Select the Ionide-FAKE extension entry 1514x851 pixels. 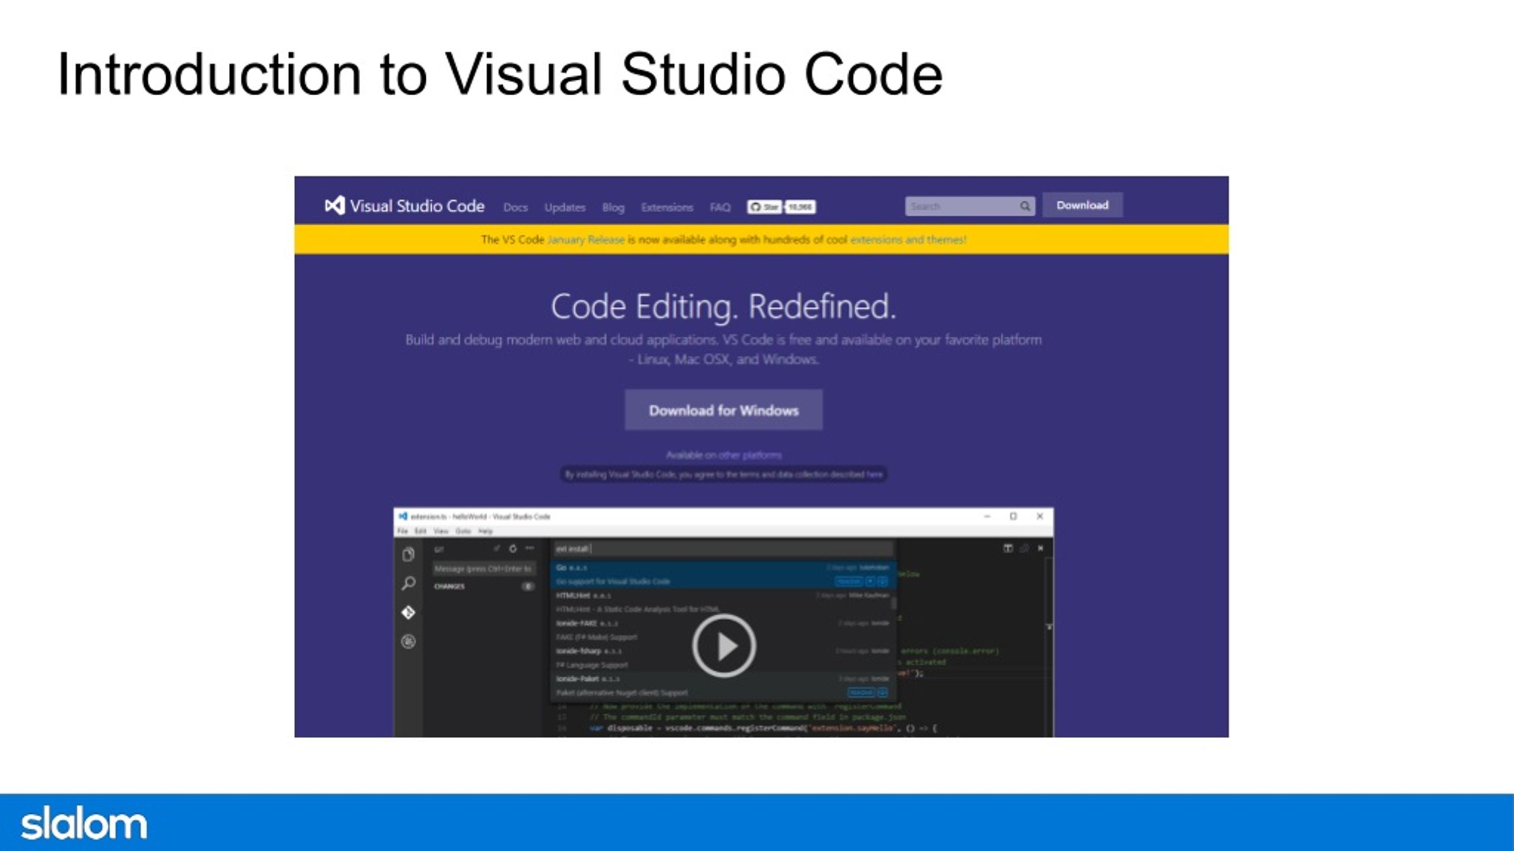click(723, 630)
